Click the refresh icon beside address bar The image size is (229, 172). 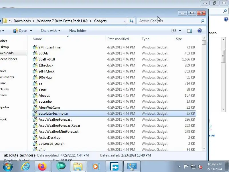click(x=131, y=21)
